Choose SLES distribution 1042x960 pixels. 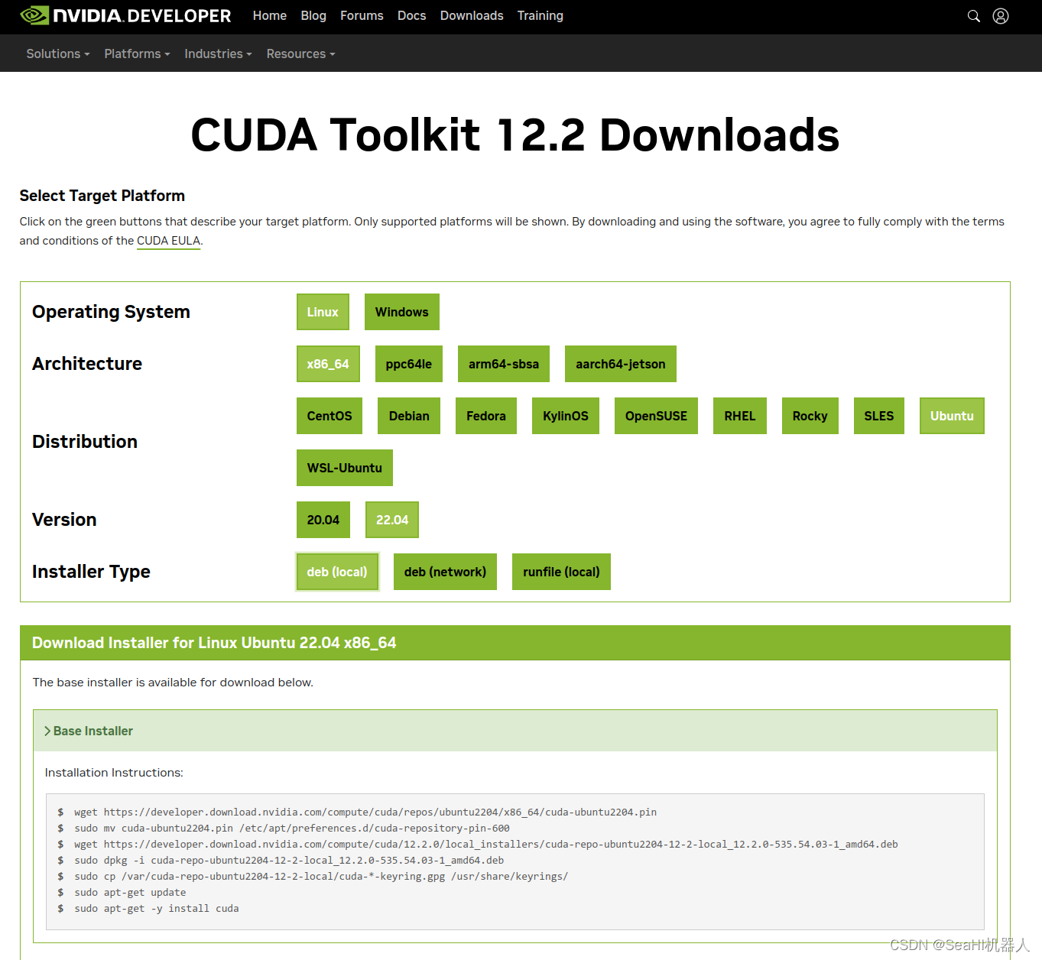click(x=879, y=416)
